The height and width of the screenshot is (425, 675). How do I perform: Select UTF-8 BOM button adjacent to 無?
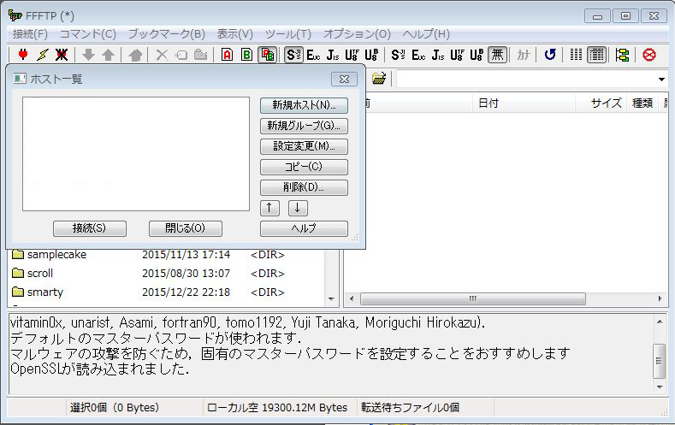point(477,55)
